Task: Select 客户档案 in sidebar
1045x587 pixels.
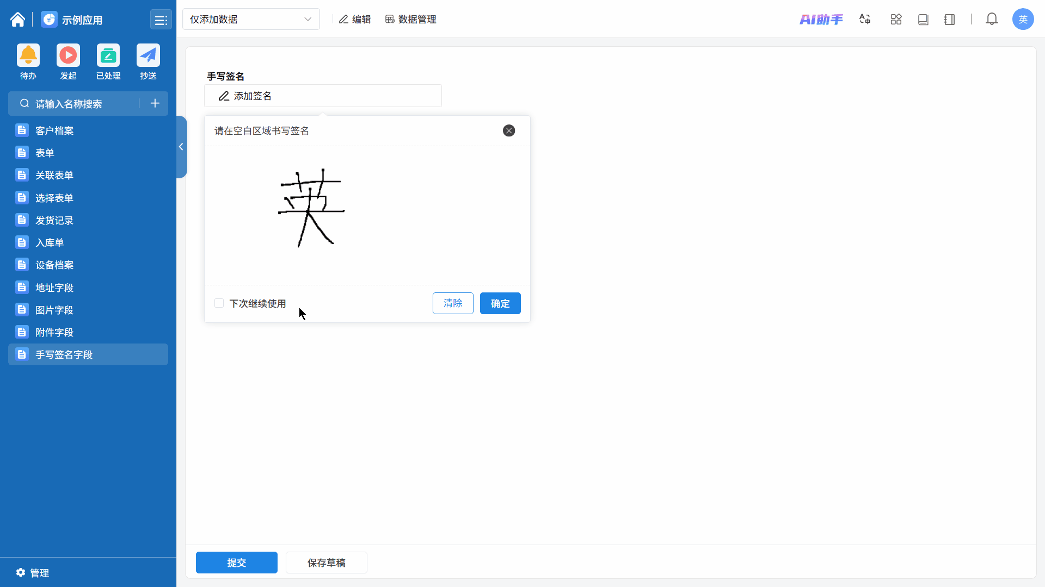Action: coord(54,130)
